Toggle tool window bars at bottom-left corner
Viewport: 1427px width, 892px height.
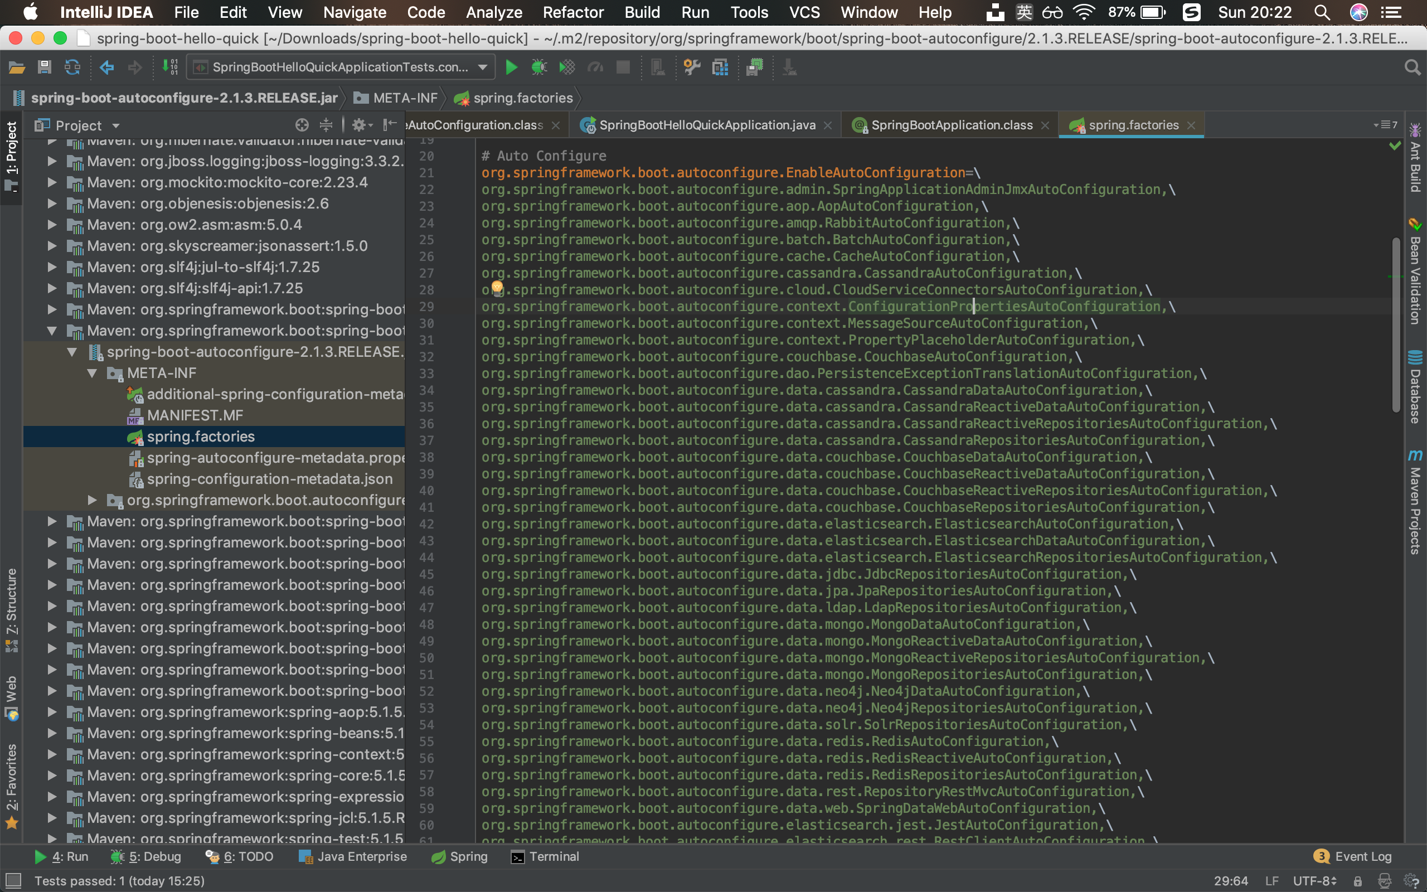click(13, 881)
